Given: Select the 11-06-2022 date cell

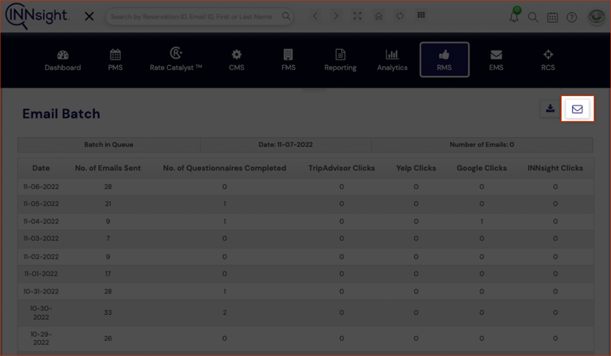Looking at the screenshot, I should 41,187.
